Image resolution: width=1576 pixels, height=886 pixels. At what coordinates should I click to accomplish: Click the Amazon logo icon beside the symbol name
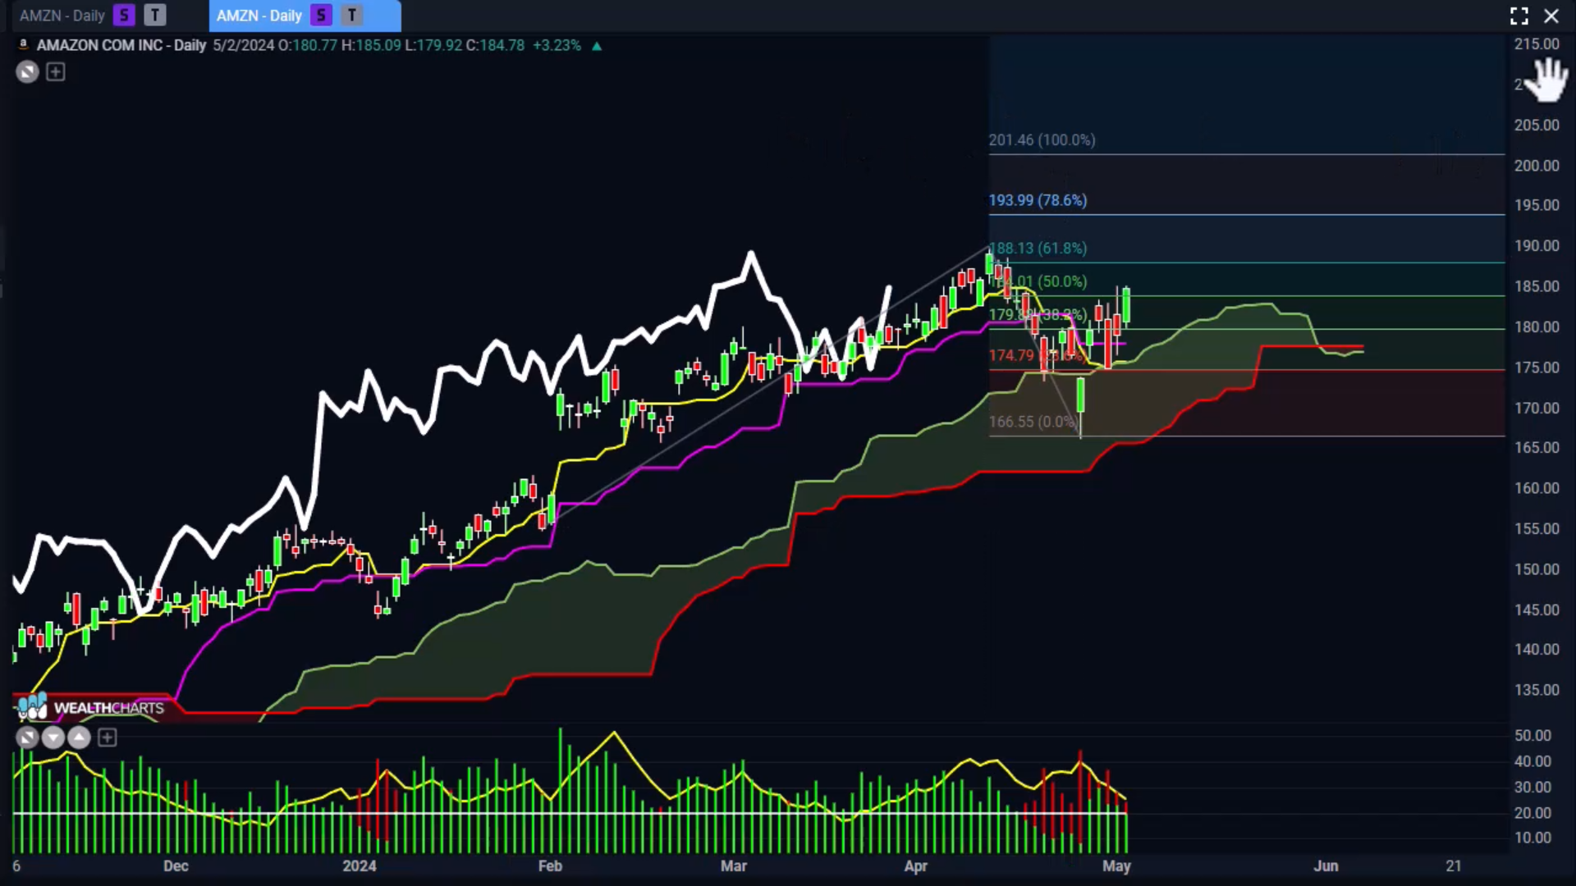24,45
